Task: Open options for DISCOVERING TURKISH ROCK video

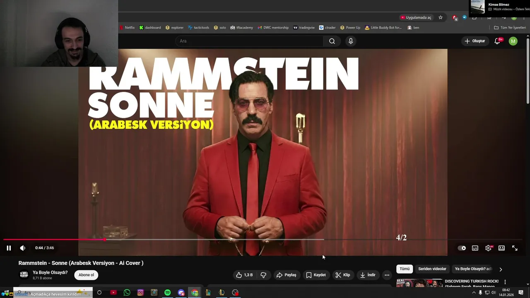Action: pyautogui.click(x=505, y=282)
